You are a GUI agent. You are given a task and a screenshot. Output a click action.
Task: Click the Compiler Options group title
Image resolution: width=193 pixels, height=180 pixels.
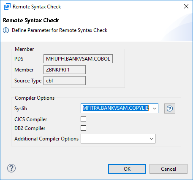(x=35, y=98)
